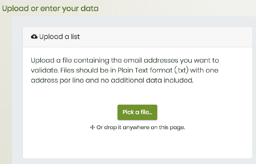Click blank card area below the drop hint
Screen dimensions: 256x164
pyautogui.click(x=137, y=146)
